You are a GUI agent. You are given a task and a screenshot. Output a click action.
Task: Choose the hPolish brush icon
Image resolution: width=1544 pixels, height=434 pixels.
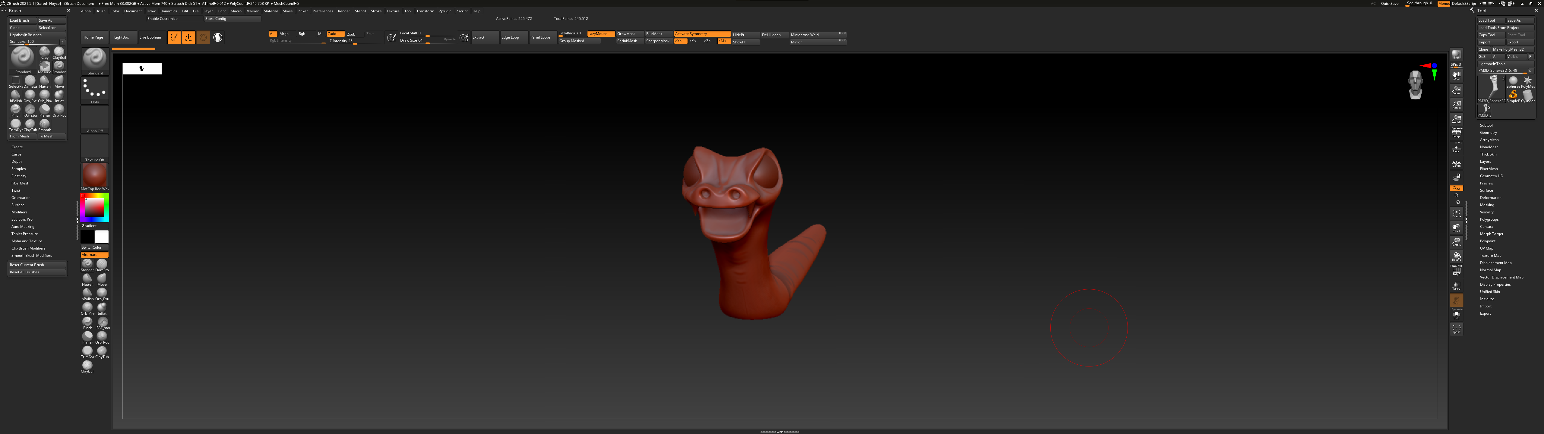coord(16,95)
